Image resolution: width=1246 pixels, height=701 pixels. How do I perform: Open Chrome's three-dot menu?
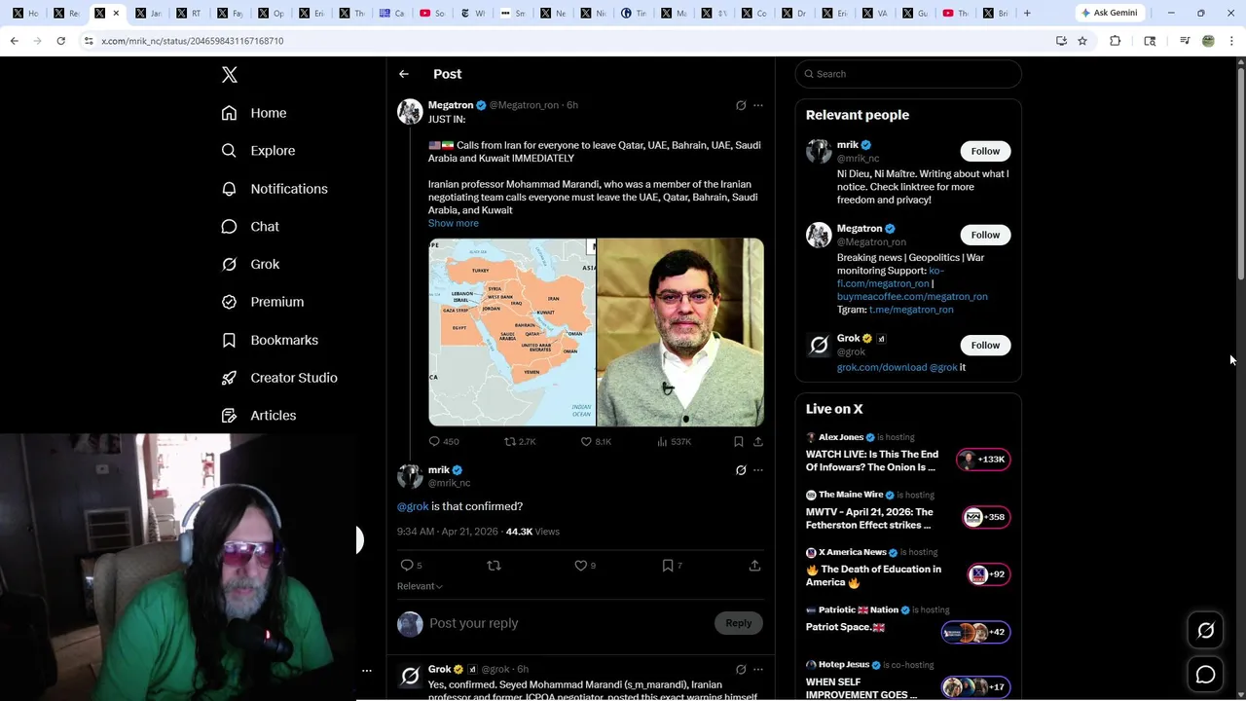click(x=1231, y=41)
